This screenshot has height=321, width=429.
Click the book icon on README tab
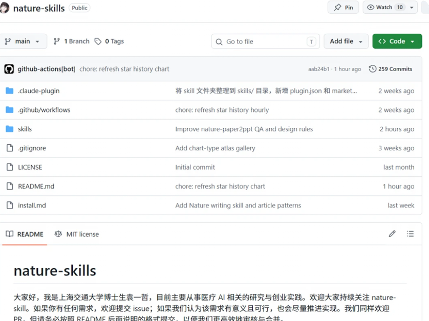point(10,234)
